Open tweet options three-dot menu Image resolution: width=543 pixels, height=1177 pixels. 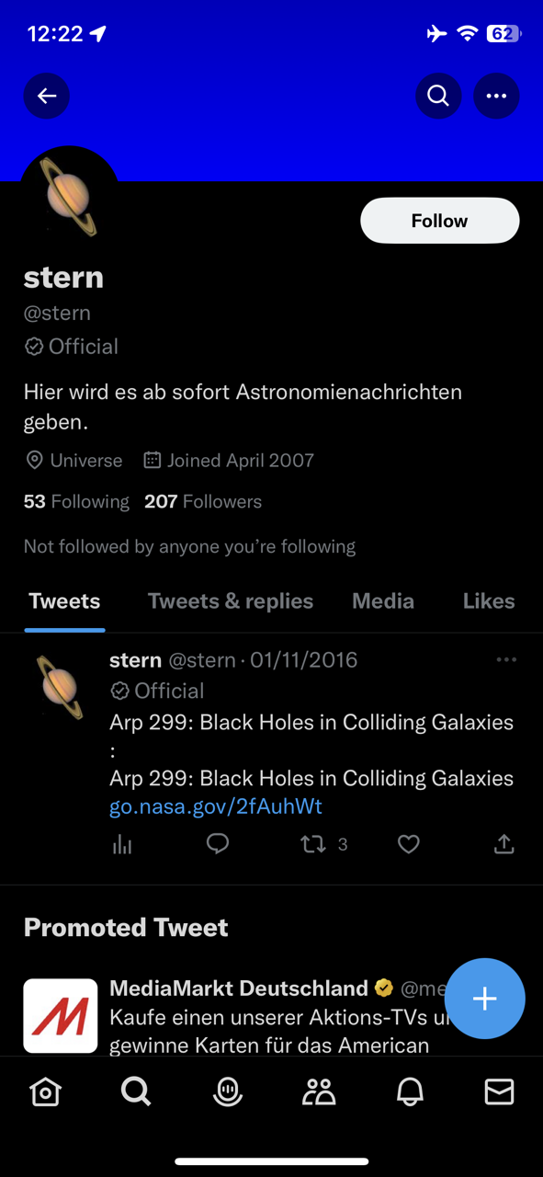click(x=506, y=659)
